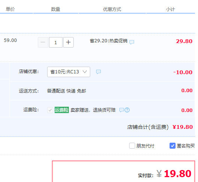Screen dimensions: 198x182
Task: Click the 普通配送 快递 免邮 shipping text
Action: click(x=67, y=91)
